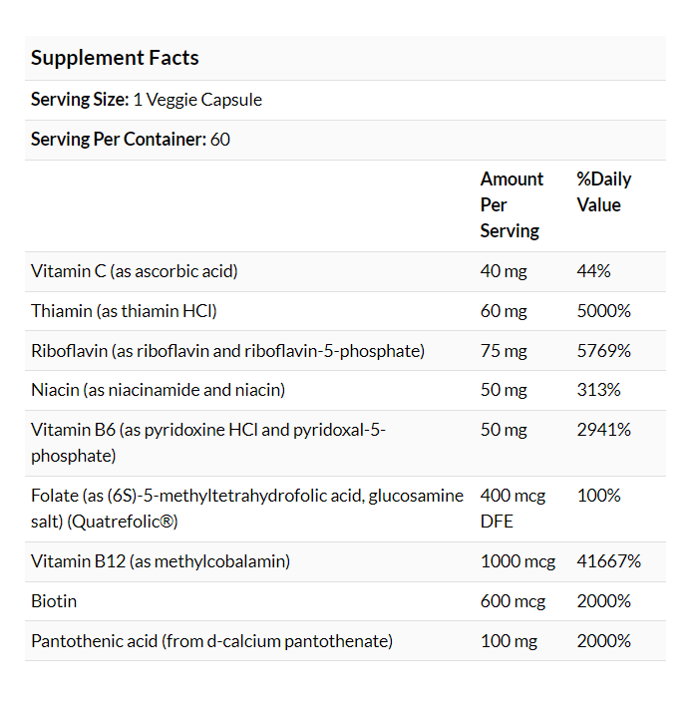Click the Serving Per Container row

click(x=131, y=140)
